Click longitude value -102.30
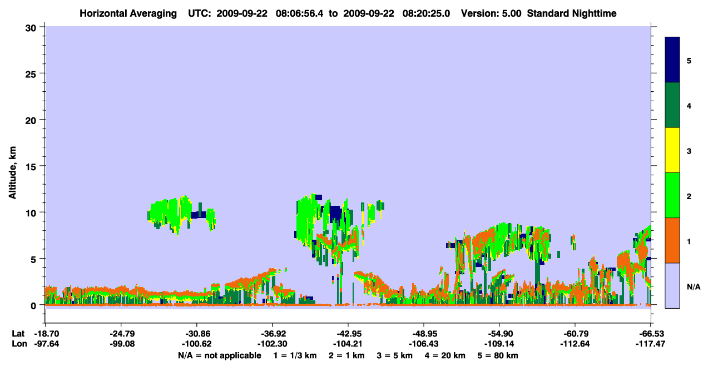 (x=272, y=344)
